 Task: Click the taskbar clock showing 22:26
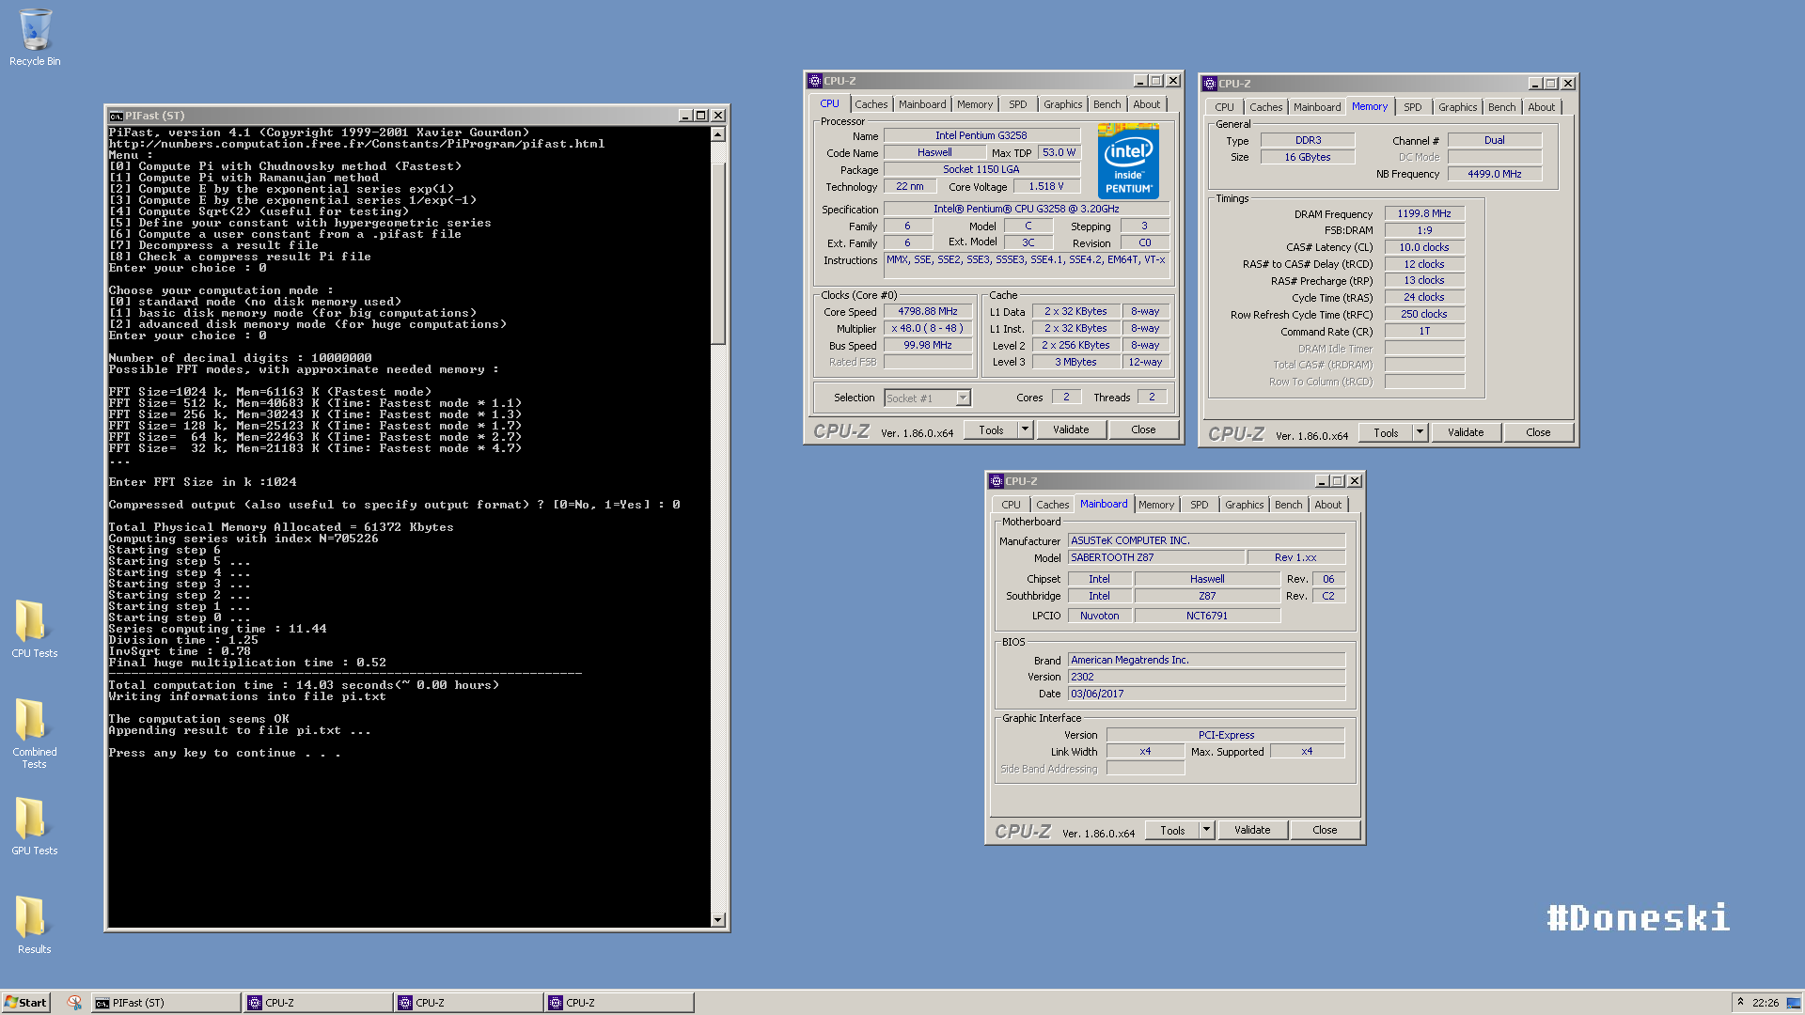1765,1003
